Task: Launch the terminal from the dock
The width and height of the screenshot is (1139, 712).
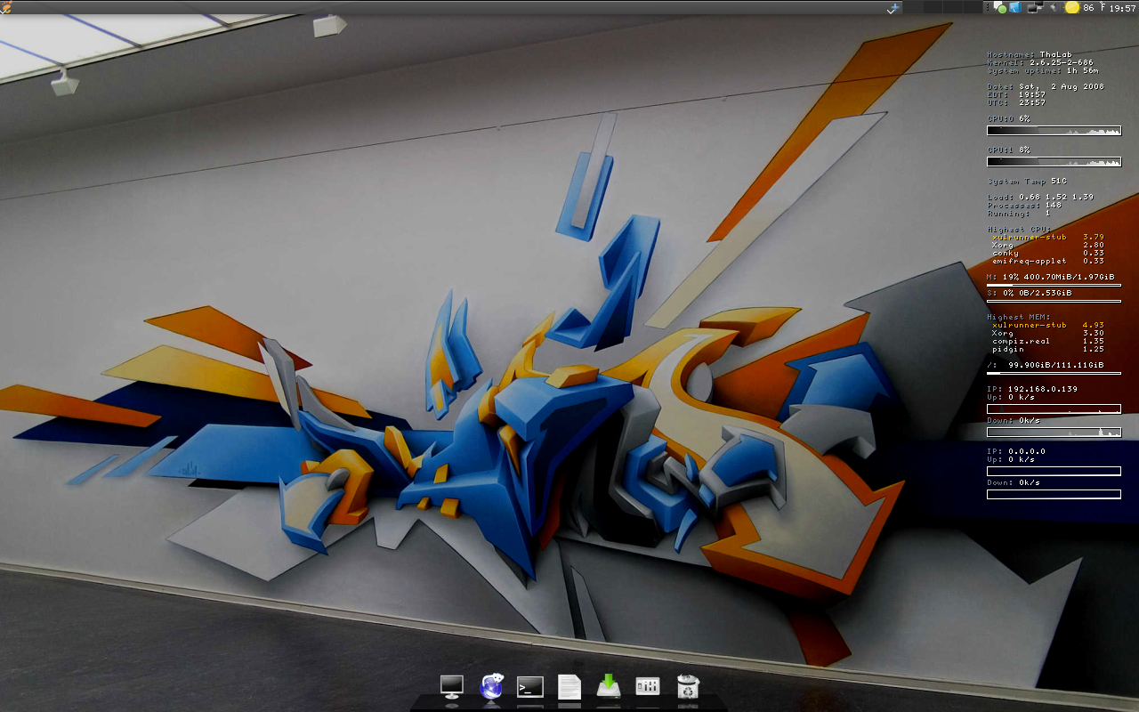Action: pyautogui.click(x=530, y=686)
